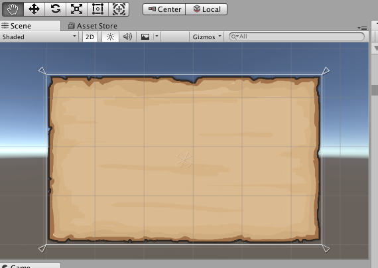The width and height of the screenshot is (378, 268).
Task: Open the Gizmos dropdown menu
Action: [207, 37]
